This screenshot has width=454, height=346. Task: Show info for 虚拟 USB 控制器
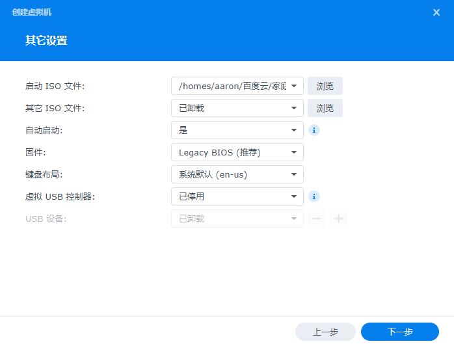[314, 196]
